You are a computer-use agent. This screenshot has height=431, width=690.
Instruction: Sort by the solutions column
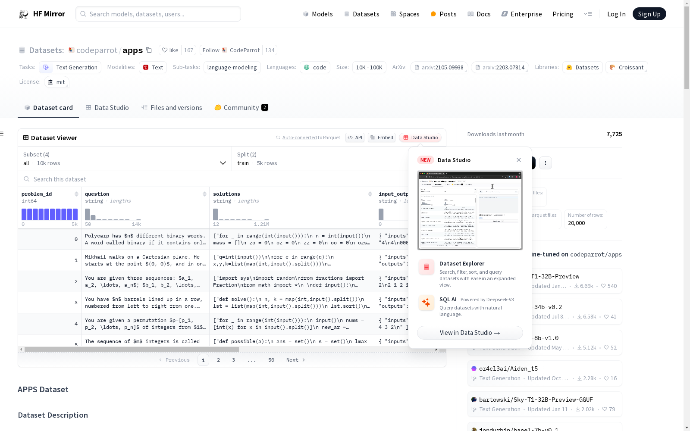click(x=370, y=194)
